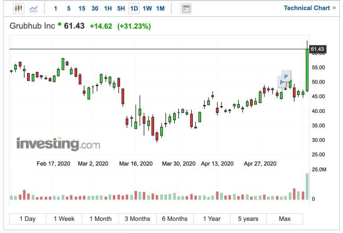343x233 pixels.
Task: Click the upper P pattern marker
Action: (x=286, y=76)
